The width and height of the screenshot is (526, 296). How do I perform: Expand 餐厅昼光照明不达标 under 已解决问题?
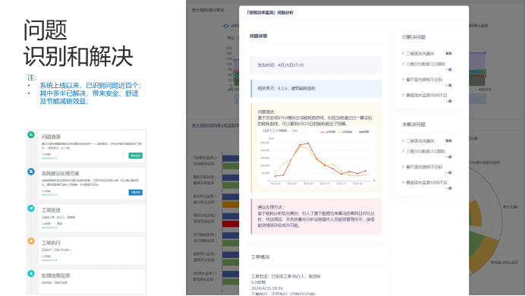(422, 80)
